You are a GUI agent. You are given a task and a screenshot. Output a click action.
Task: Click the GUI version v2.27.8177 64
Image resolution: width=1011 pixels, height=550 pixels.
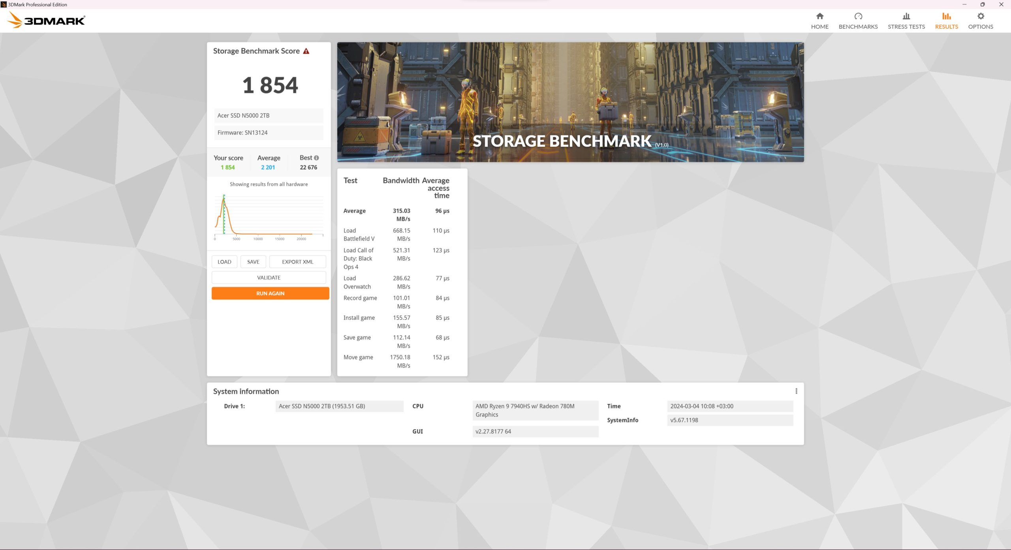[x=535, y=432]
